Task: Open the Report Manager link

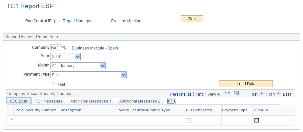Action: pos(77,21)
